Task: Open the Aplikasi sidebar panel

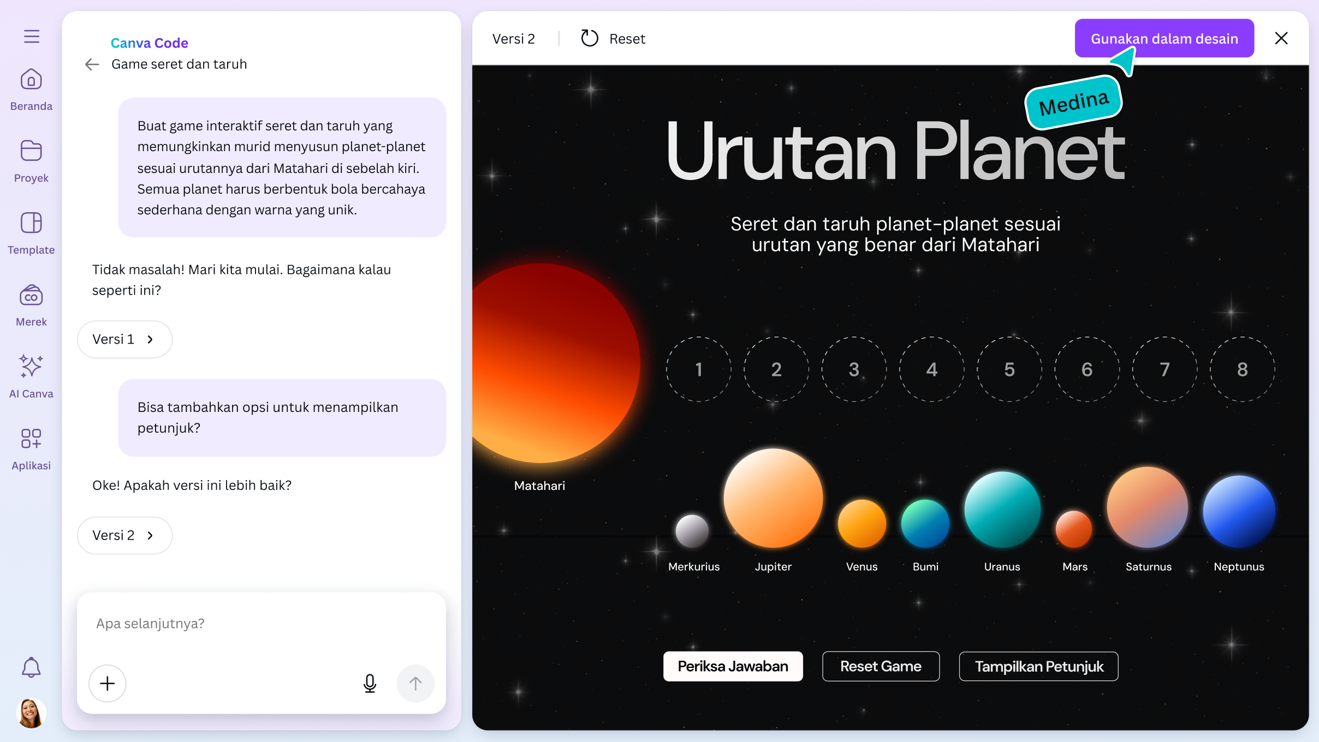Action: [x=31, y=447]
